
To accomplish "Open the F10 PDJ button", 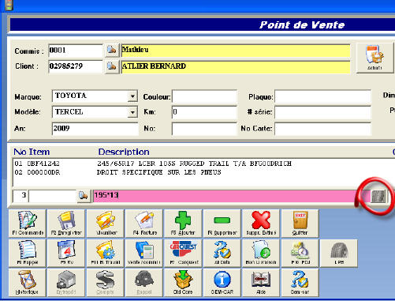I will pyautogui.click(x=300, y=253).
